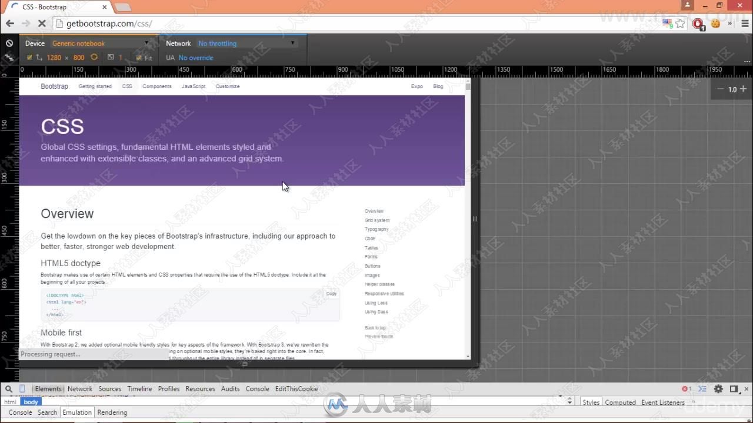Edit the viewport width value 1280

point(54,58)
